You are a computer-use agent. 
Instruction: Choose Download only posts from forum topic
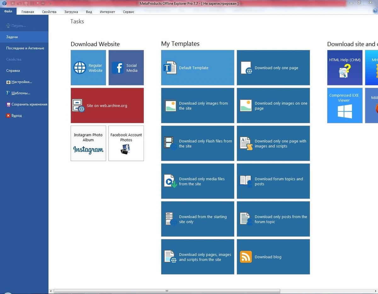(x=273, y=219)
